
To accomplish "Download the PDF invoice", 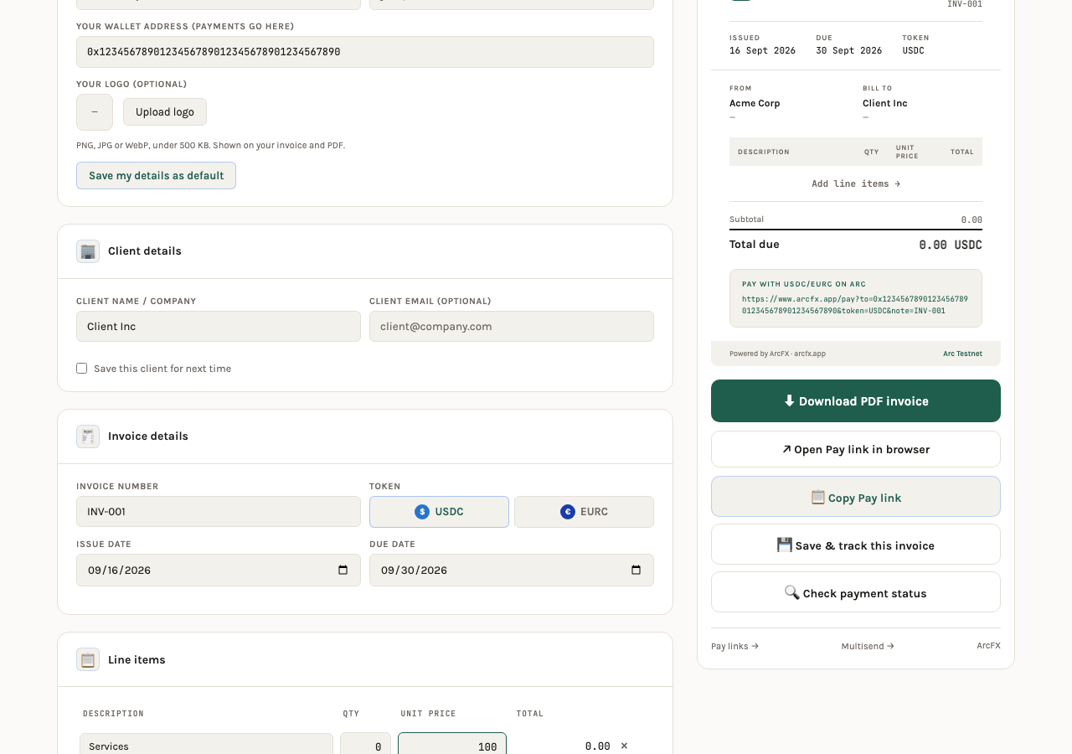I will pyautogui.click(x=856, y=401).
